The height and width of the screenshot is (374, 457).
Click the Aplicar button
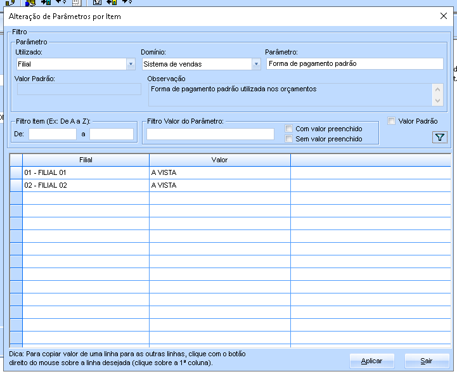(371, 361)
